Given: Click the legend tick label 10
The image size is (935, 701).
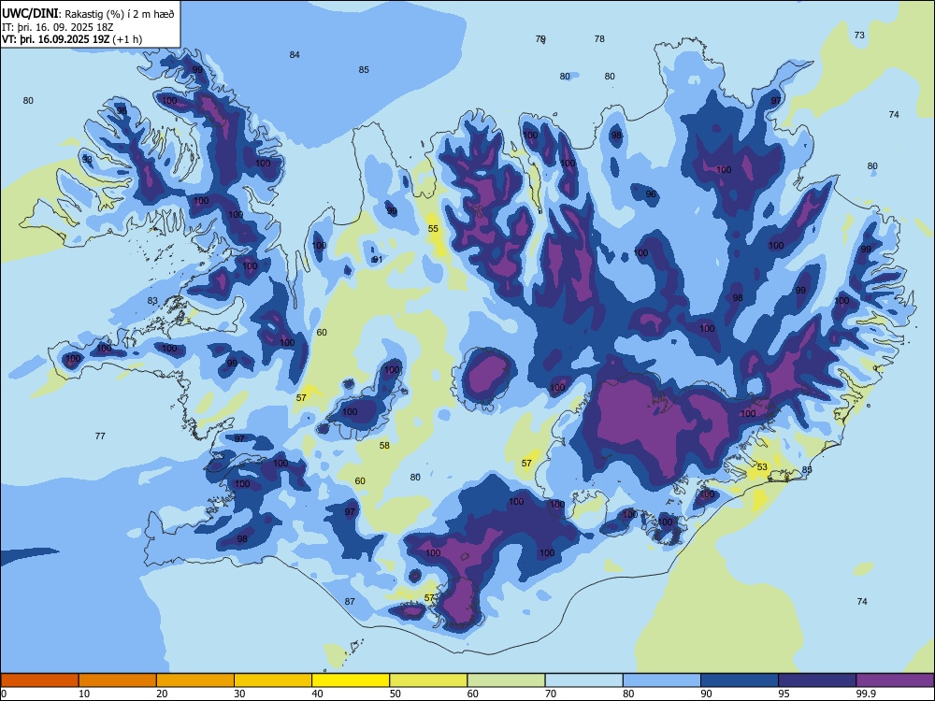Looking at the screenshot, I should coord(84,694).
